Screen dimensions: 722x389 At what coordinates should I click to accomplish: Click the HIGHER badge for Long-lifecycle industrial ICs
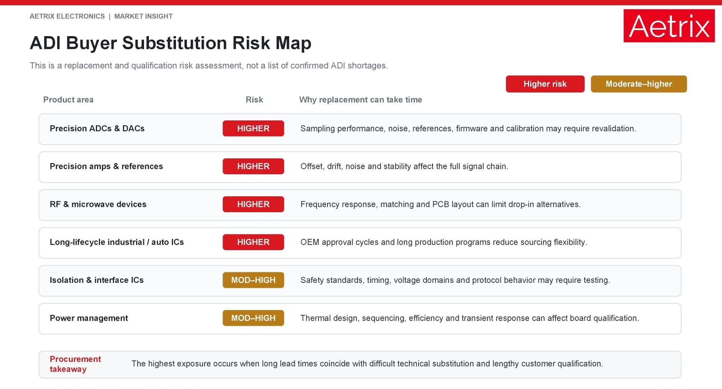[x=253, y=242]
